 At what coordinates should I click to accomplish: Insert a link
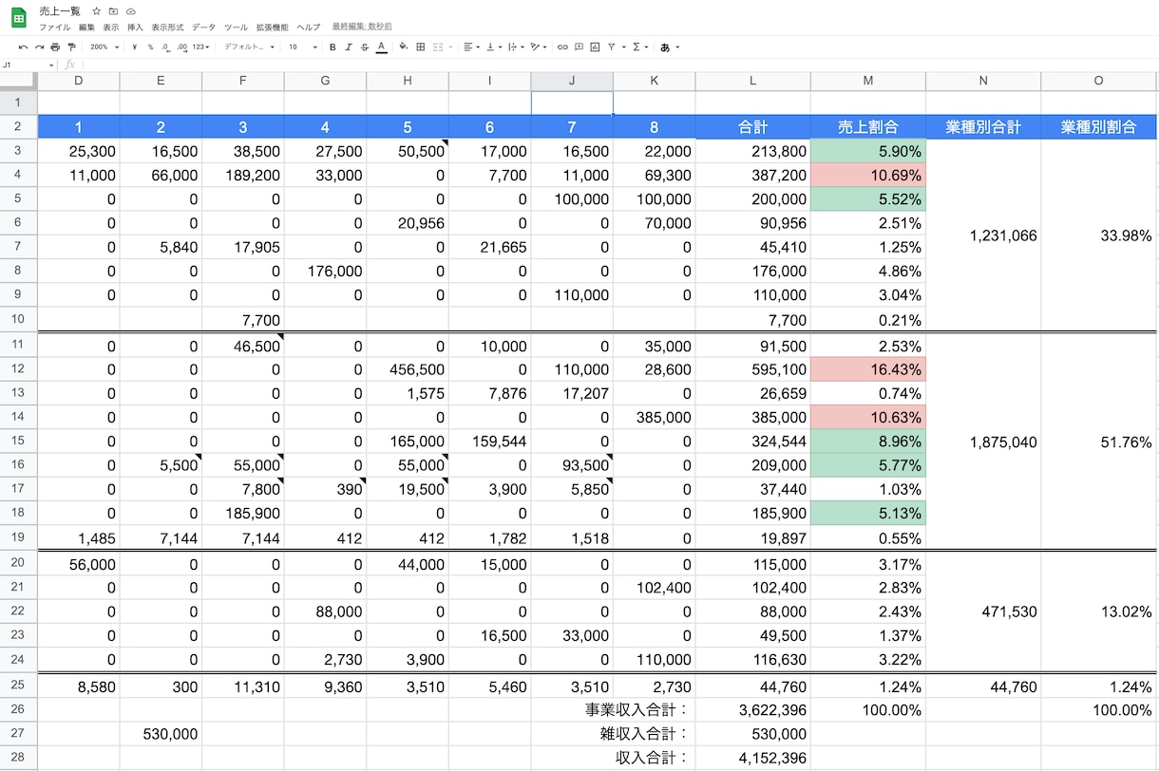click(x=562, y=47)
